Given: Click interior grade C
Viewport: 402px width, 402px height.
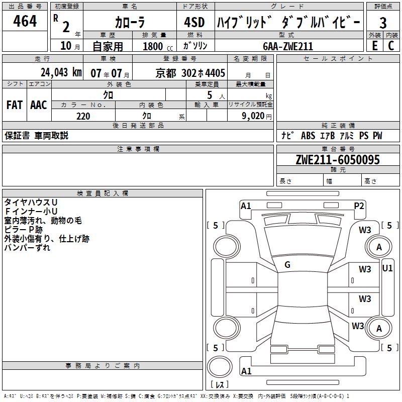Looking at the screenshot, I should pyautogui.click(x=391, y=46).
